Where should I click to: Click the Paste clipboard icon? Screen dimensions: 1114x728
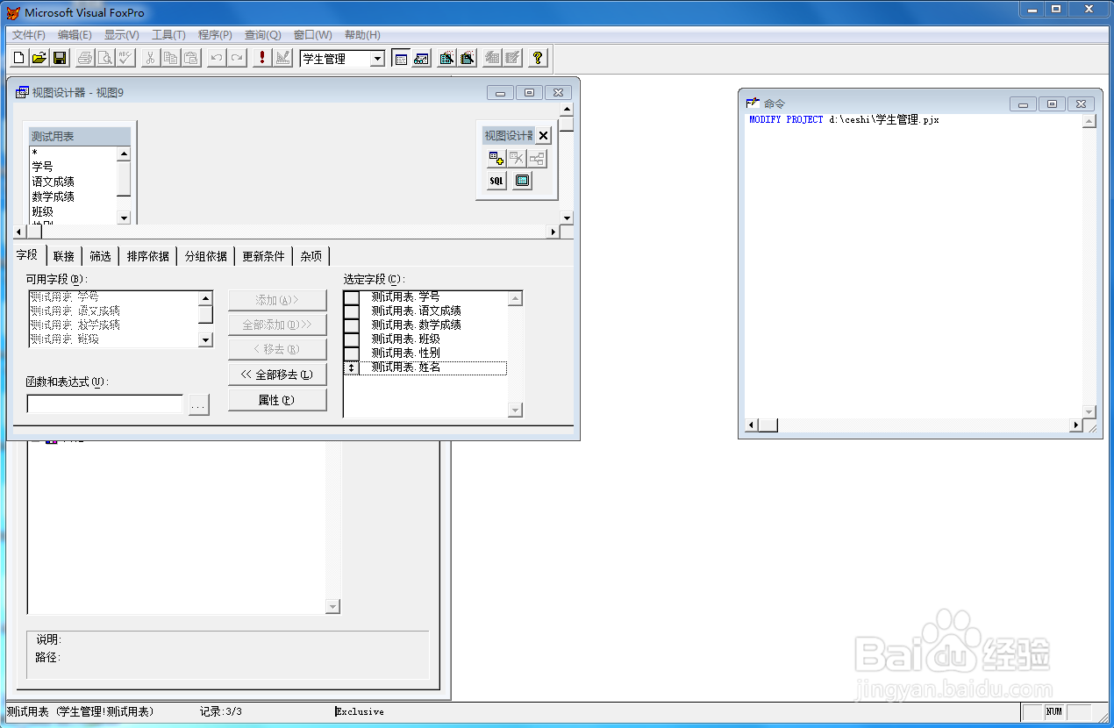point(191,59)
